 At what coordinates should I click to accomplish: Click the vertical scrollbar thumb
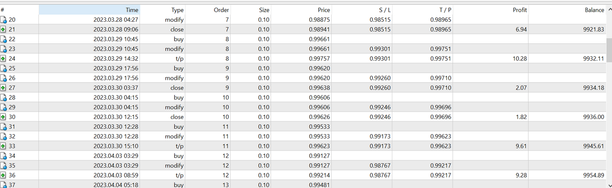(x=609, y=50)
